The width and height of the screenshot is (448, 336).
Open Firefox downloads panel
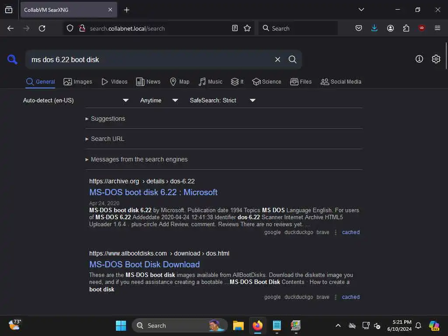click(374, 28)
